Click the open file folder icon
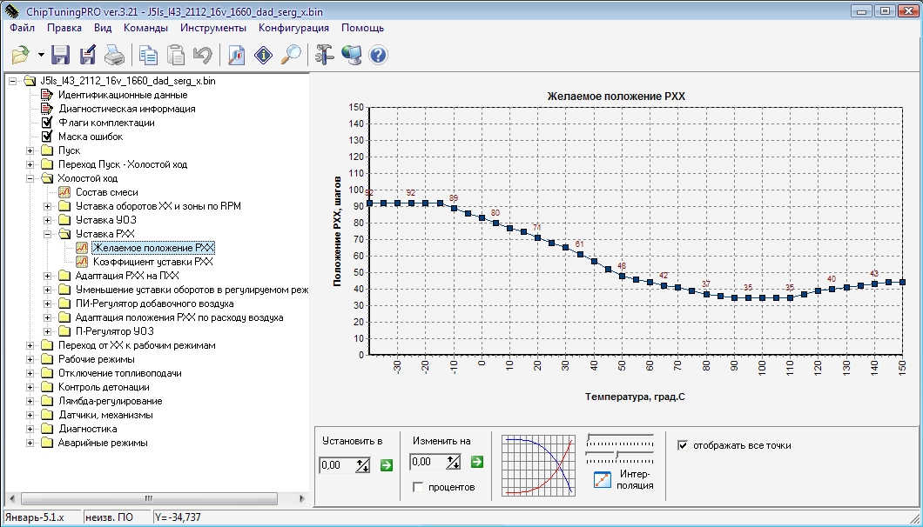This screenshot has height=527, width=923. coord(21,55)
